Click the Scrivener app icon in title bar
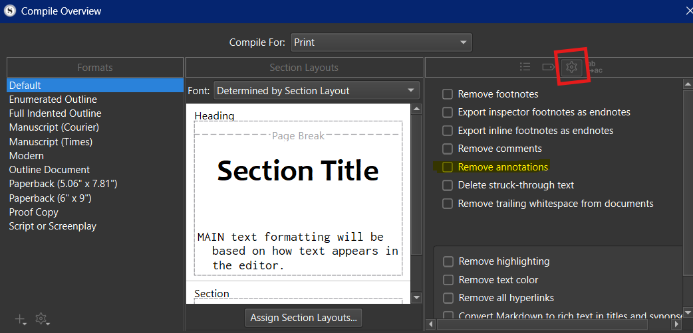693x333 pixels. 9,11
